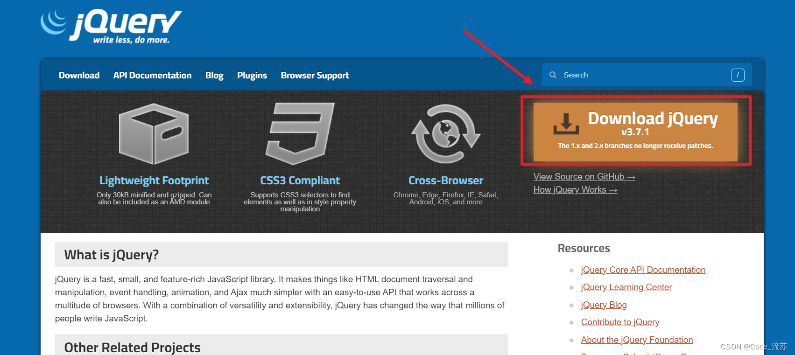Image resolution: width=795 pixels, height=355 pixels.
Task: Open jQuery Blog resource link
Action: coord(604,305)
